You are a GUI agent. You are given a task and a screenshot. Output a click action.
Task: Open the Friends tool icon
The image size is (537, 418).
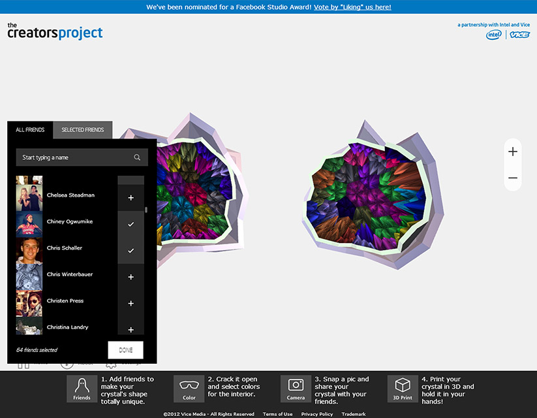(82, 389)
